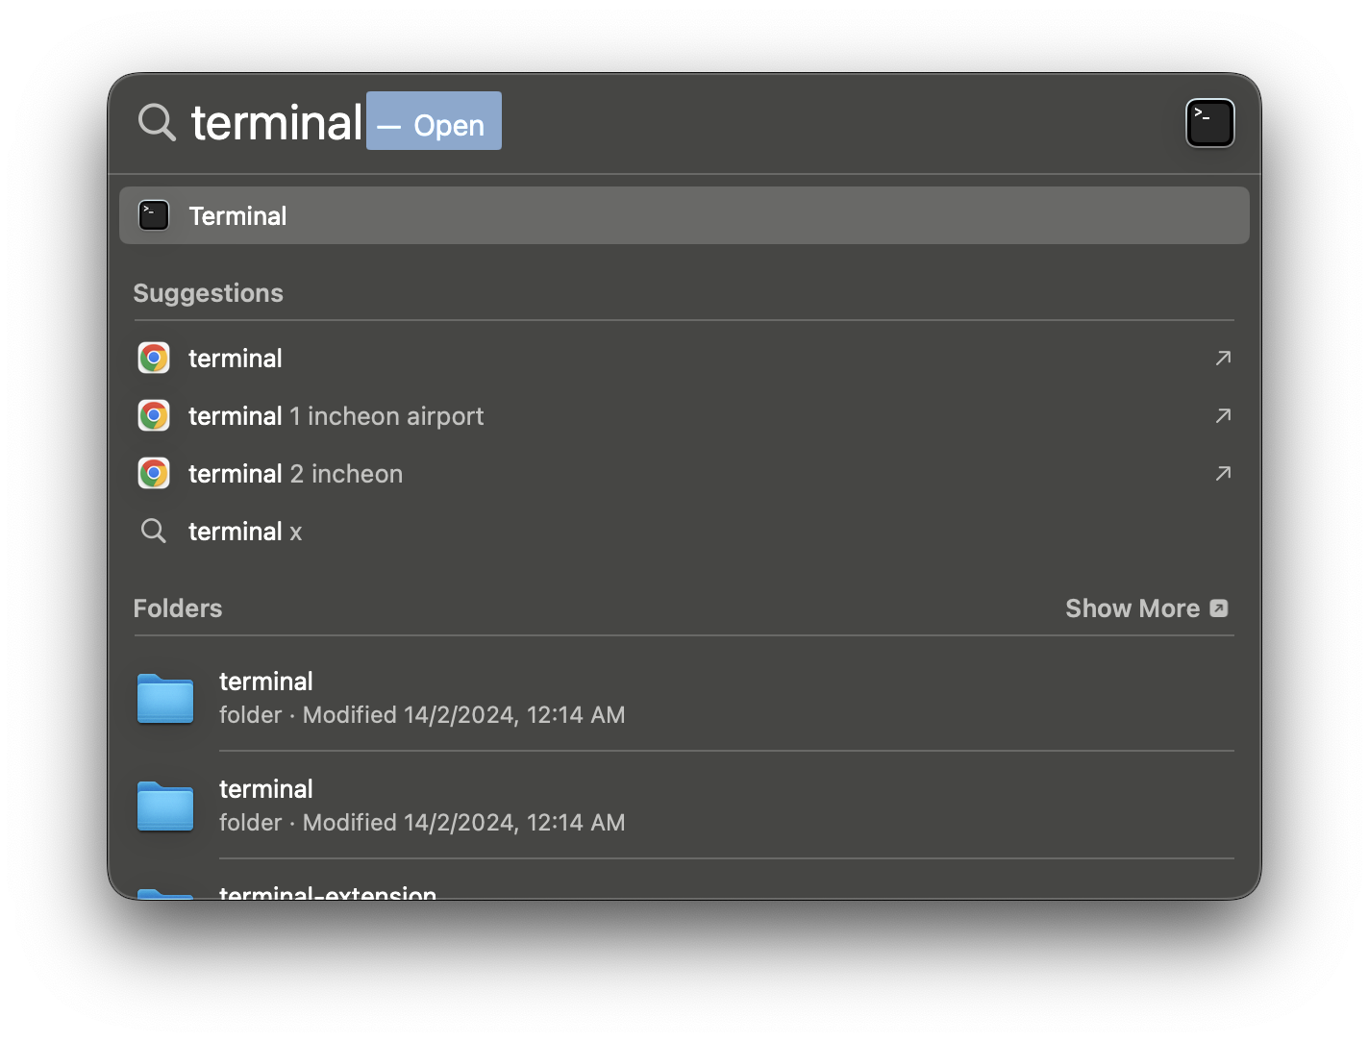Image resolution: width=1369 pixels, height=1042 pixels.
Task: Open the arrow for 'terminal 2 incheon'
Action: (x=1223, y=473)
